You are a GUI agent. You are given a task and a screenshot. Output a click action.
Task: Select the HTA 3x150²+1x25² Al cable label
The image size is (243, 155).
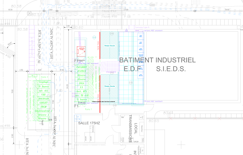(39, 47)
